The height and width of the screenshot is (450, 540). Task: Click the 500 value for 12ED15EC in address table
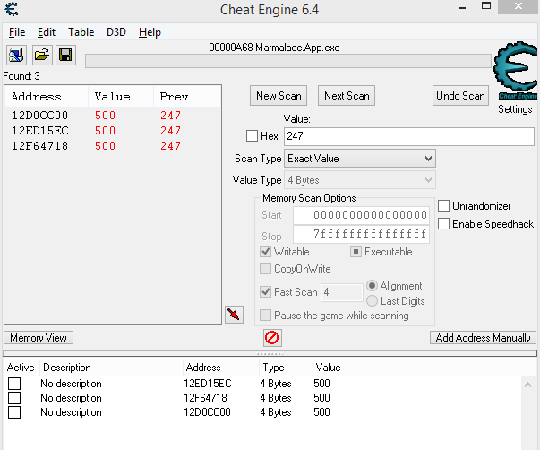point(321,384)
